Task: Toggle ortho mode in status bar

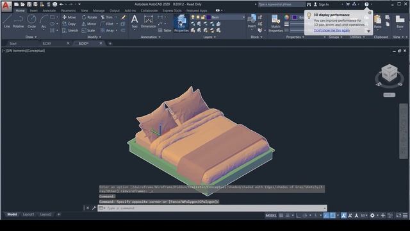Action: point(299,216)
